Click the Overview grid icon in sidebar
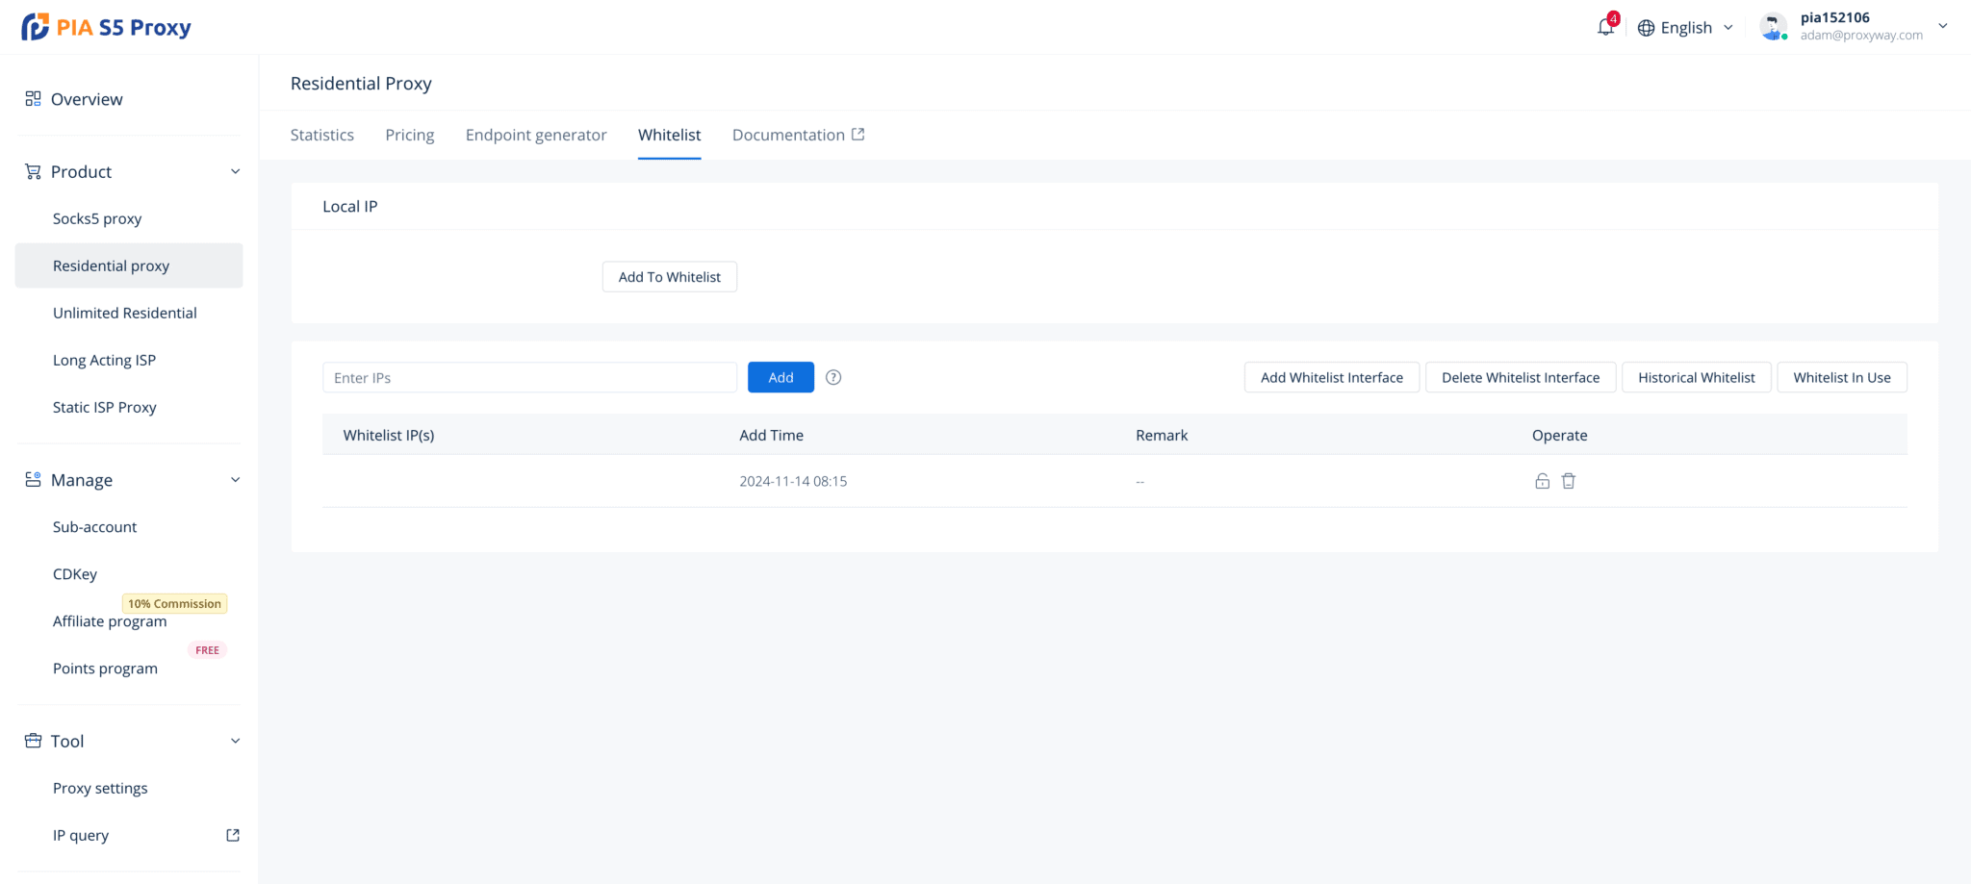1971x884 pixels. (x=32, y=98)
